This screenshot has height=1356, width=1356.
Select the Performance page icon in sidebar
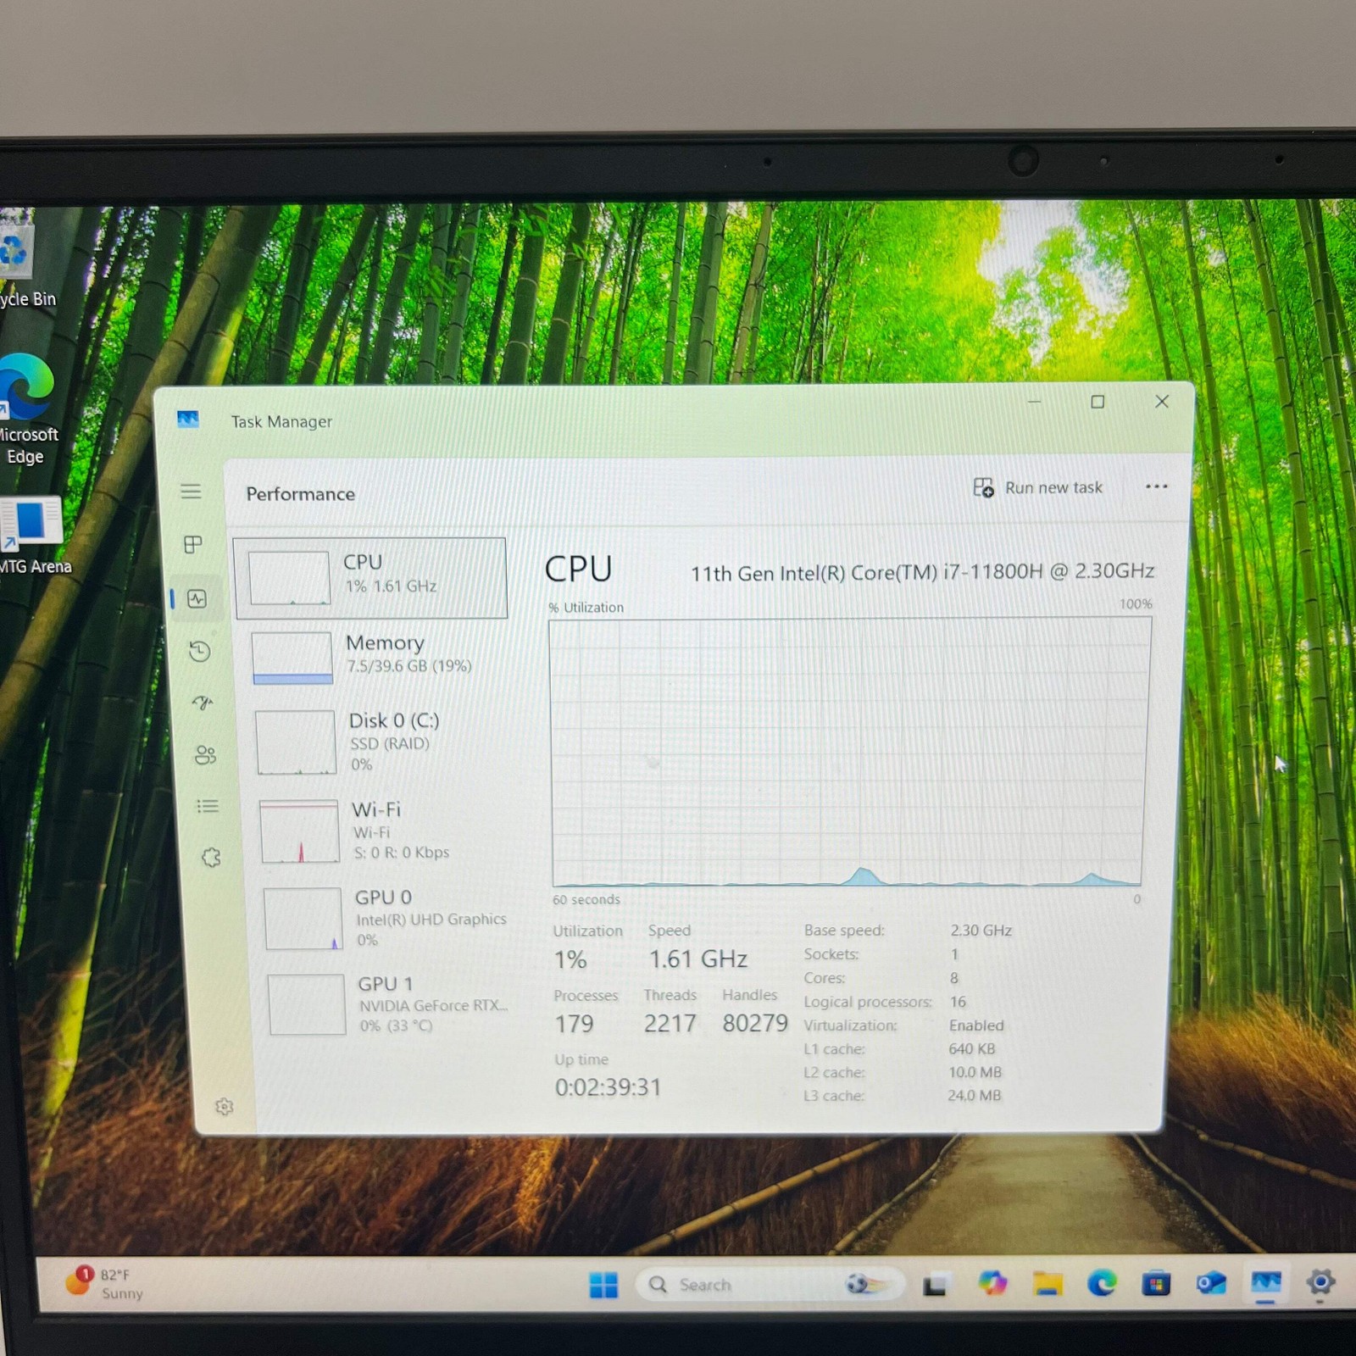tap(197, 599)
